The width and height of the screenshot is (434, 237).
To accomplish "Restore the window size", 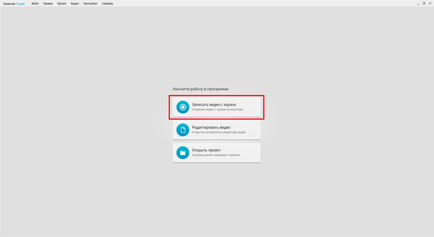I will (424, 3).
